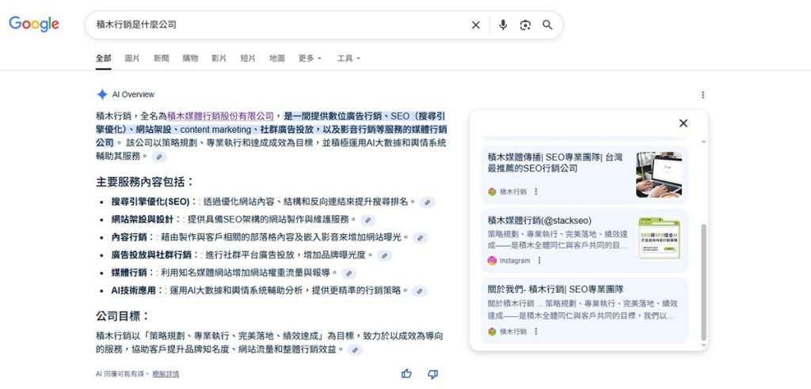811x389 pixels.
Task: Clear the search box text
Action: click(476, 25)
